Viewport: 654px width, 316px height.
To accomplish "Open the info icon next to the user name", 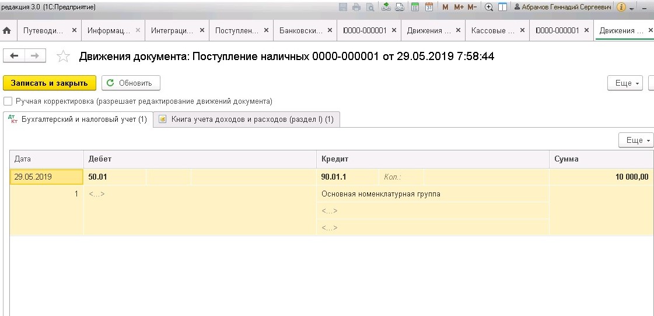I will click(621, 7).
